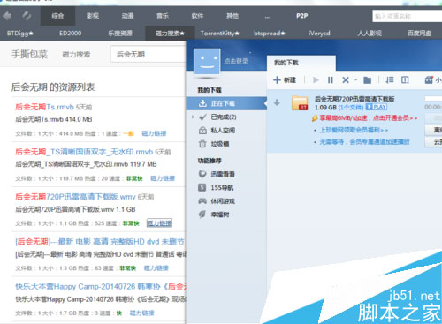Open 休闲游戏 in the sidebar
The height and width of the screenshot is (324, 442).
click(223, 201)
